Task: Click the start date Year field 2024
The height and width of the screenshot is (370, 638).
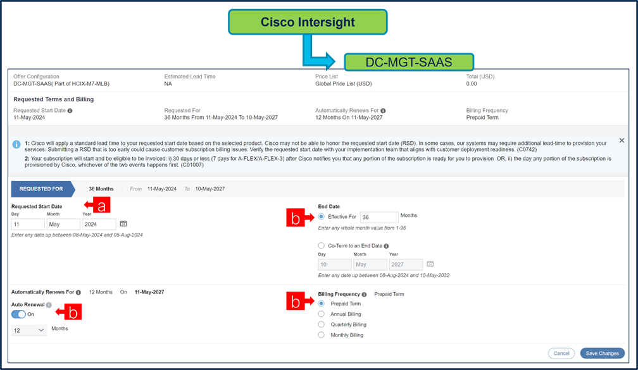Action: click(99, 225)
